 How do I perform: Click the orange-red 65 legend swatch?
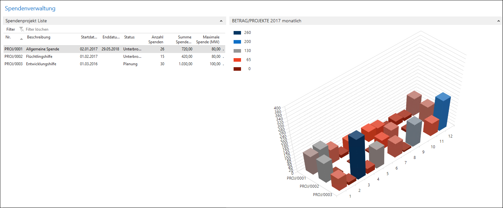[x=237, y=60]
